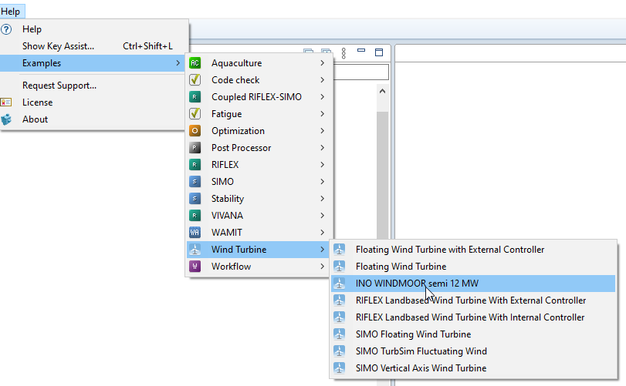
Task: Click the Fatigue checkmark icon
Action: (195, 114)
